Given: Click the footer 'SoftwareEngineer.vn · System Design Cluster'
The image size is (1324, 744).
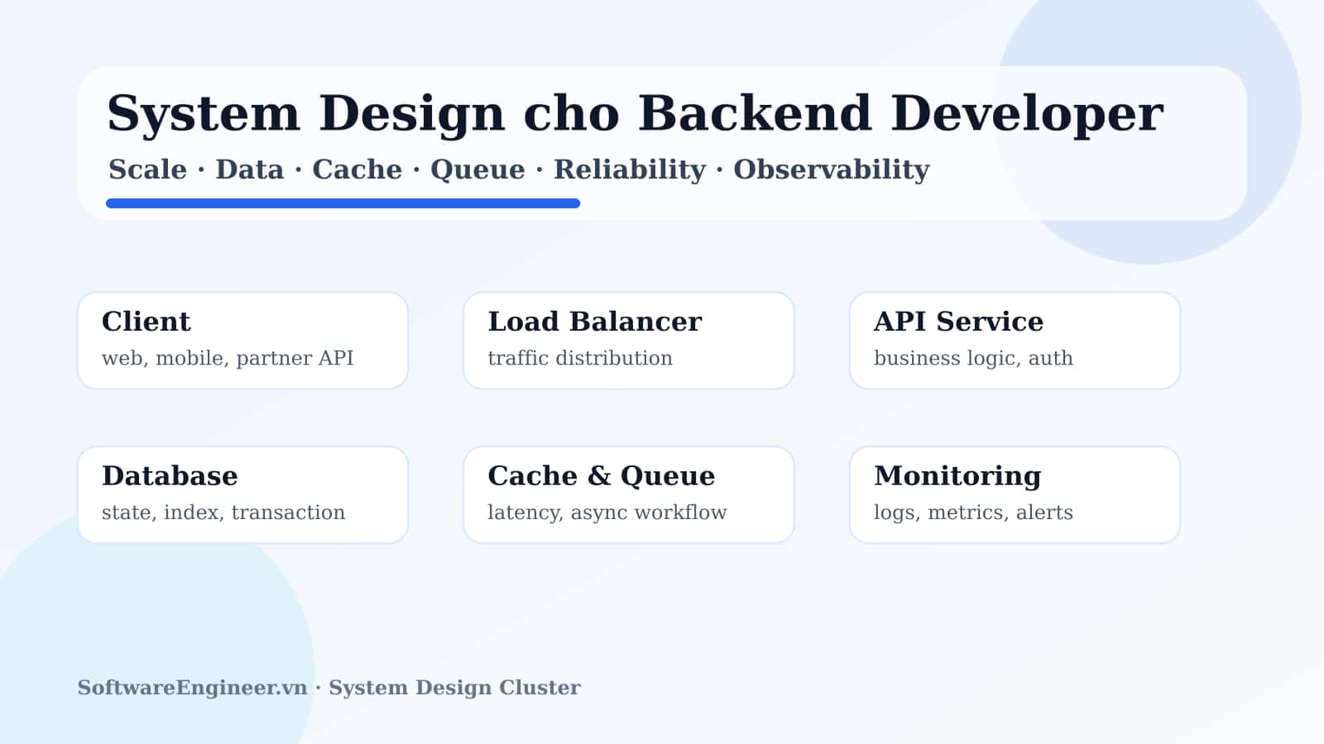Looking at the screenshot, I should coord(329,688).
